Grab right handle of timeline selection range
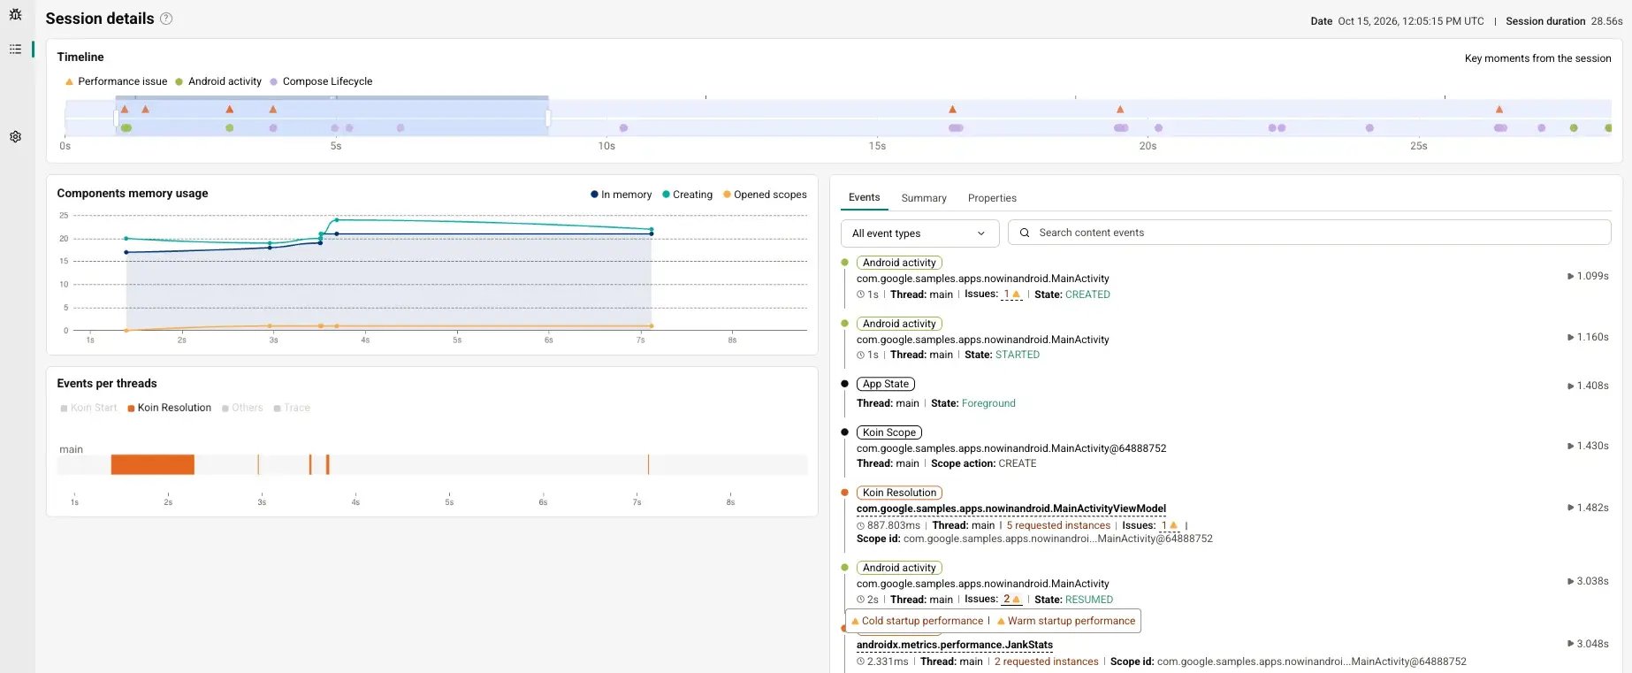The image size is (1632, 673). pos(548,118)
